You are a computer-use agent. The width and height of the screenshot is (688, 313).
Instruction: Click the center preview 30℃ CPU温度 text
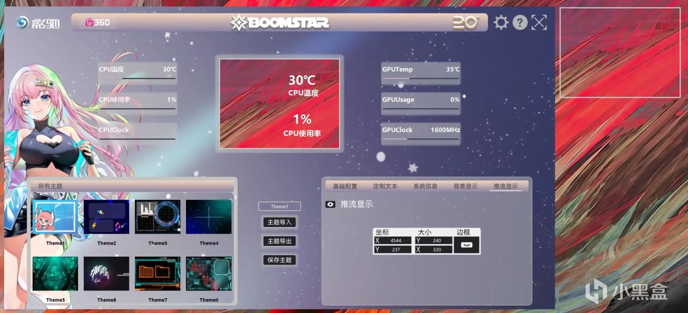303,86
